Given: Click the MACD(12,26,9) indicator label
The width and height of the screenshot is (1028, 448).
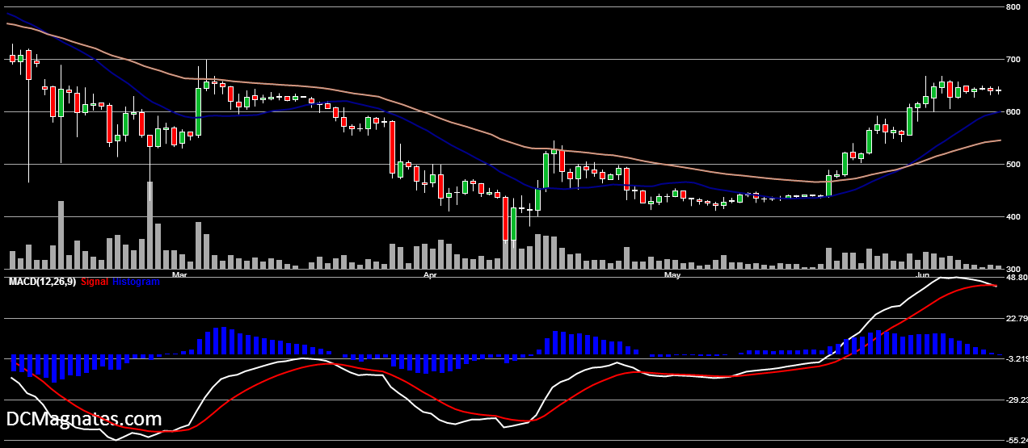Looking at the screenshot, I should (x=42, y=282).
